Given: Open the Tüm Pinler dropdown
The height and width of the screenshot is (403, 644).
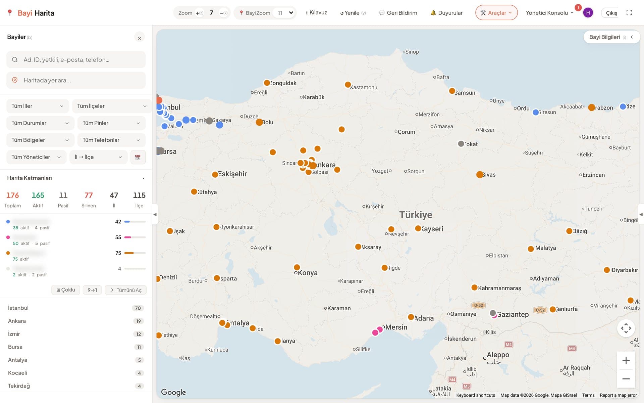Looking at the screenshot, I should click(111, 123).
